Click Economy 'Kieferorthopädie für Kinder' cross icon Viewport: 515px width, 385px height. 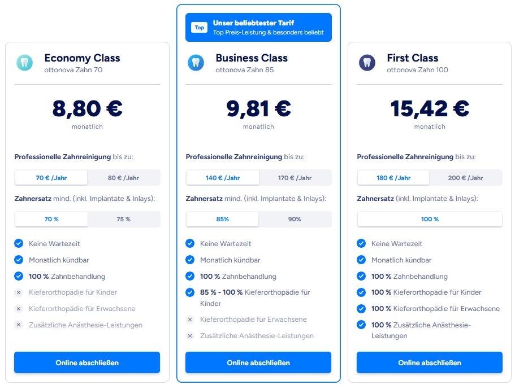coord(19,293)
